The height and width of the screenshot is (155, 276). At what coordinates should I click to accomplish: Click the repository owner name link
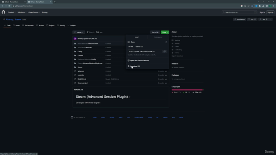point(9,19)
